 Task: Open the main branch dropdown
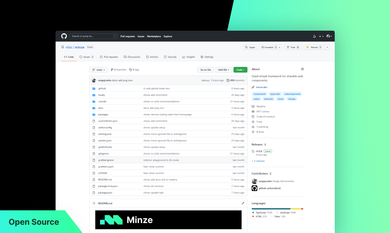tap(99, 70)
